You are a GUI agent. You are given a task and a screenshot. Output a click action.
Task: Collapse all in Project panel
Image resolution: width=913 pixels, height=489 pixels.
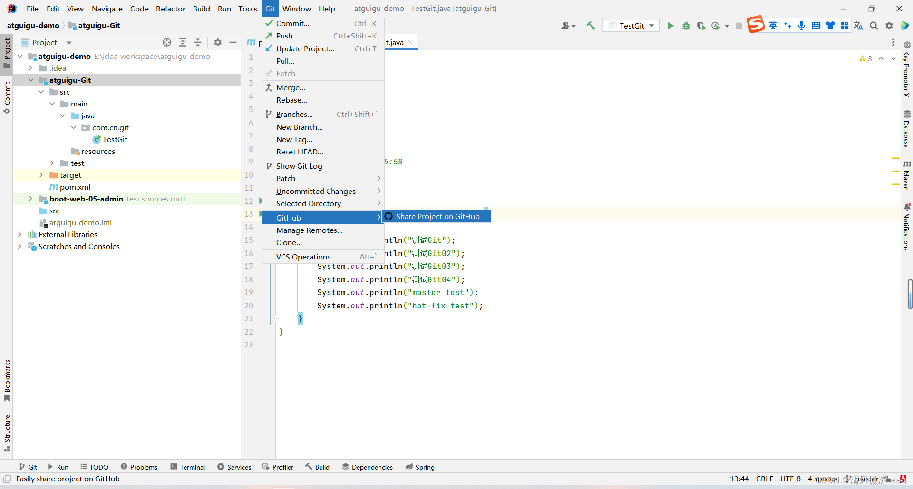tap(198, 42)
